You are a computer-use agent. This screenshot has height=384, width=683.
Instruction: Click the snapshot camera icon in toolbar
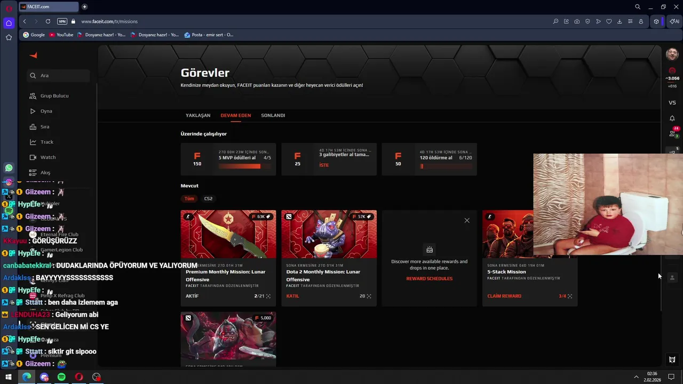(577, 21)
